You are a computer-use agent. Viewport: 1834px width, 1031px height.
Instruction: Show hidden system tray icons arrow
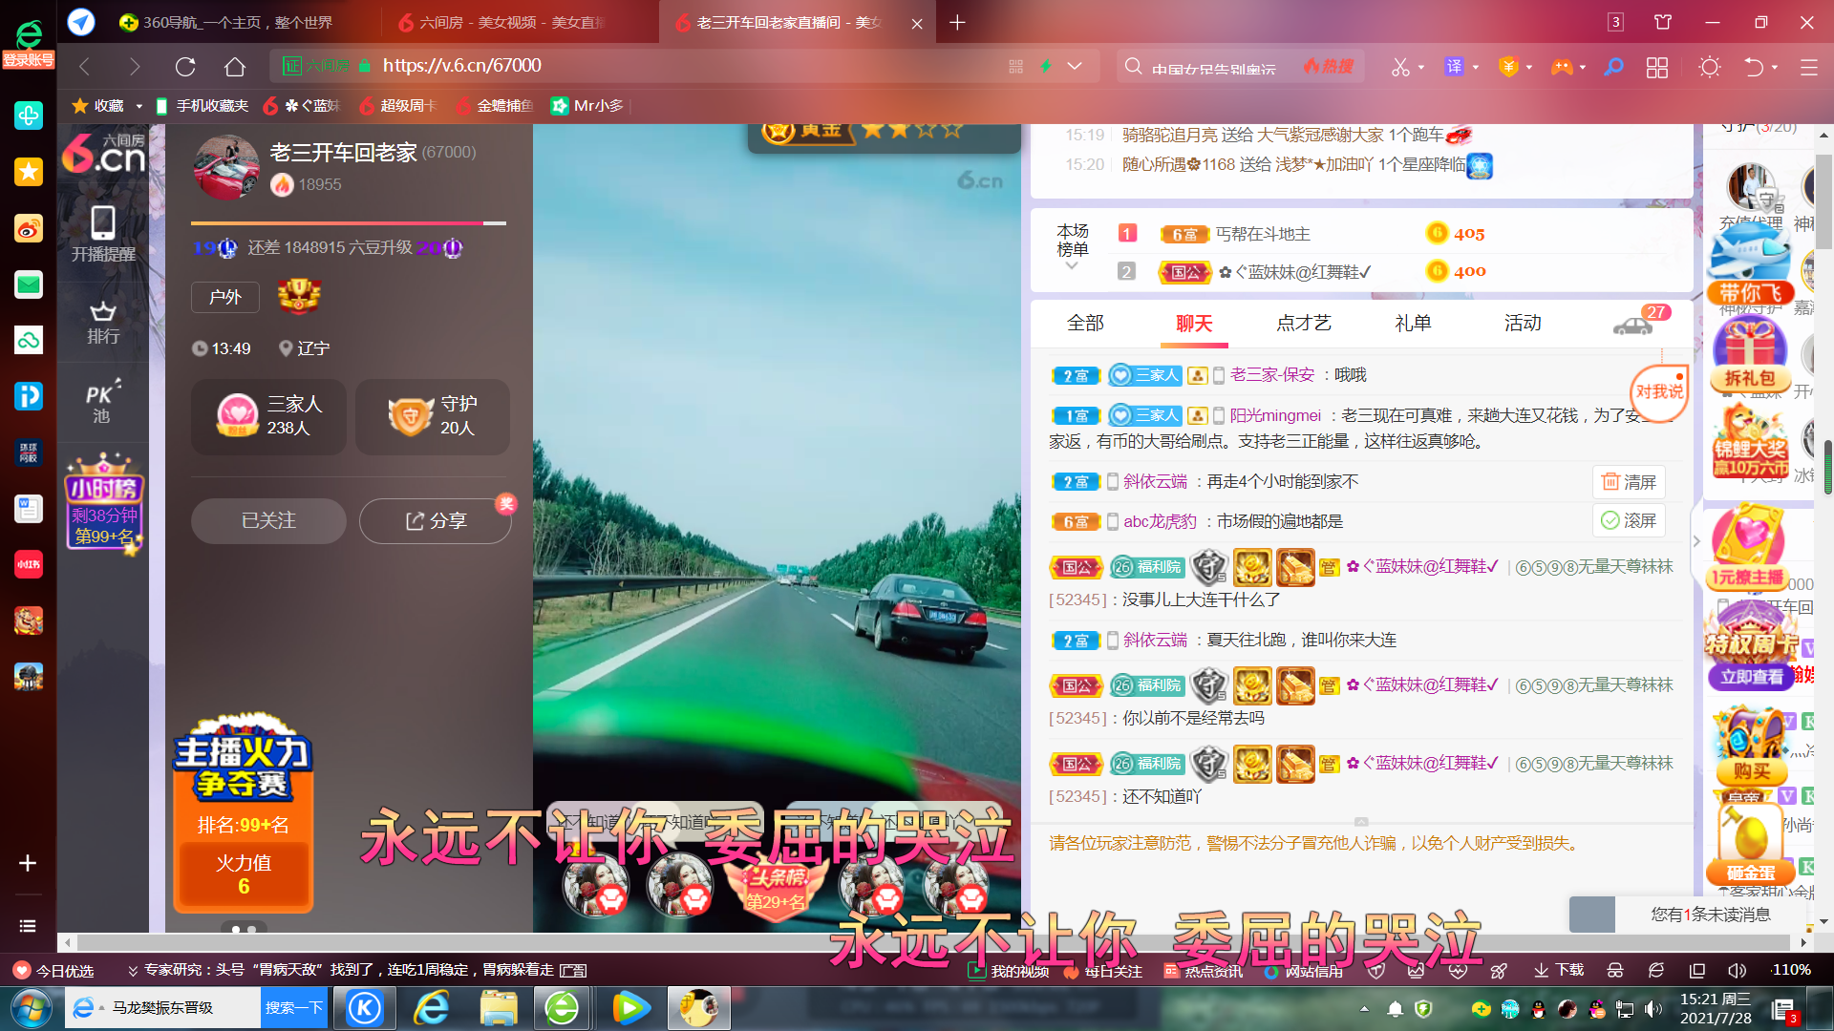coord(1364,1009)
